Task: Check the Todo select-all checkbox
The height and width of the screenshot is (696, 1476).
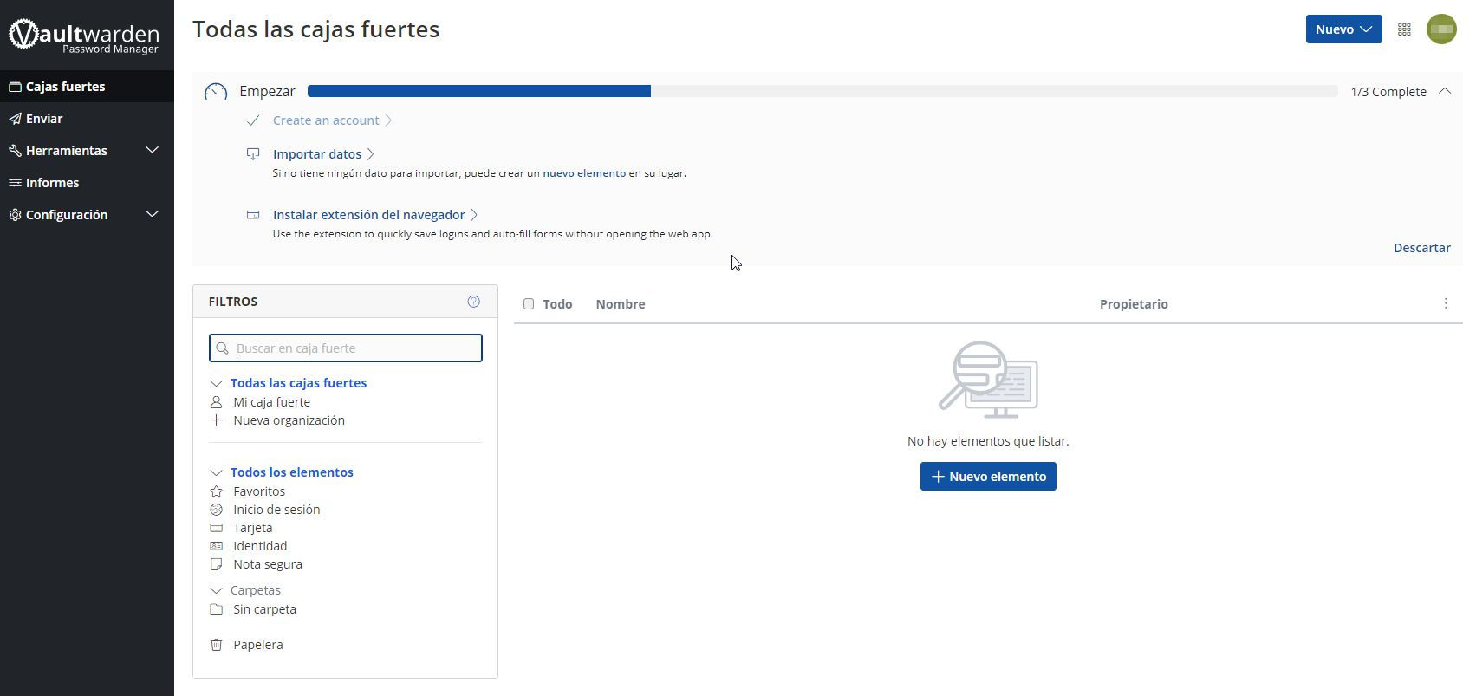Action: tap(529, 304)
